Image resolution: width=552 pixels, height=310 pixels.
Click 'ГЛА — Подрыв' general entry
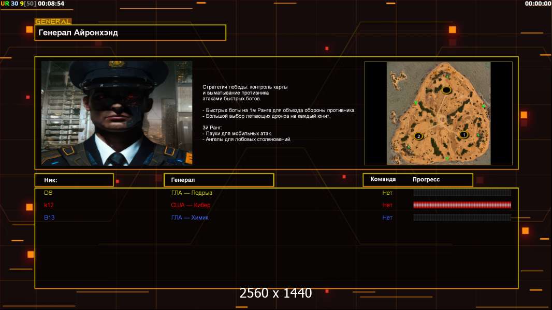coord(192,193)
